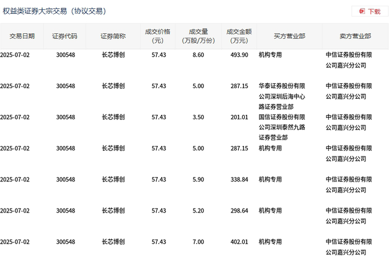
Task: Click the seller cell in the 201.01 row
Action: [x=349, y=123]
